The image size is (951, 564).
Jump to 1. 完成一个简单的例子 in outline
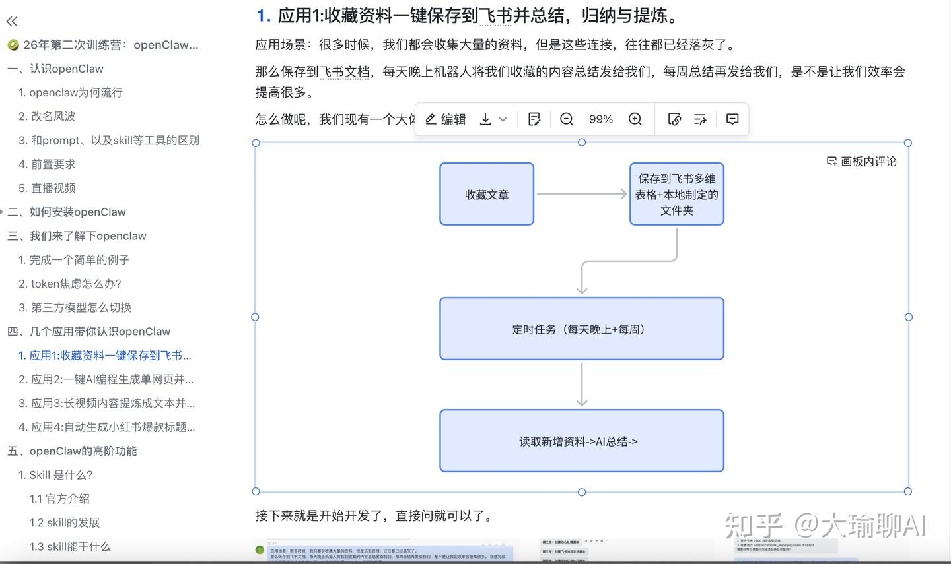(74, 260)
